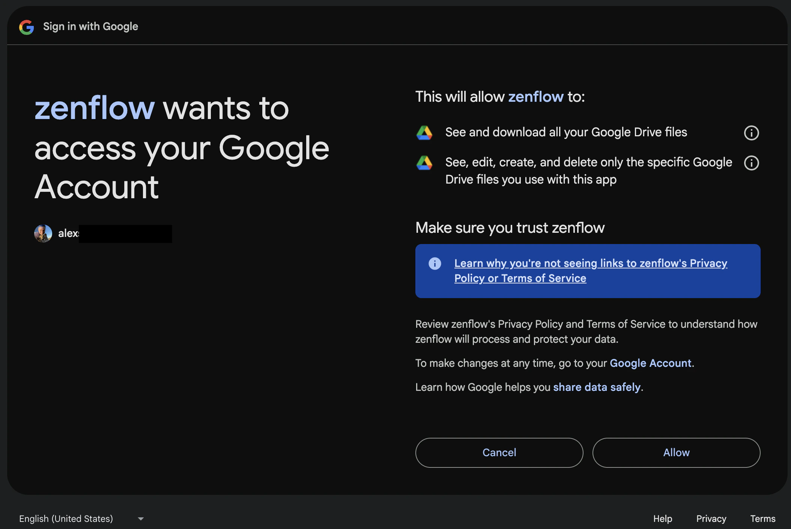Click 'Review zenflow's Privacy Policy' paragraph
Image resolution: width=791 pixels, height=529 pixels.
coord(586,332)
